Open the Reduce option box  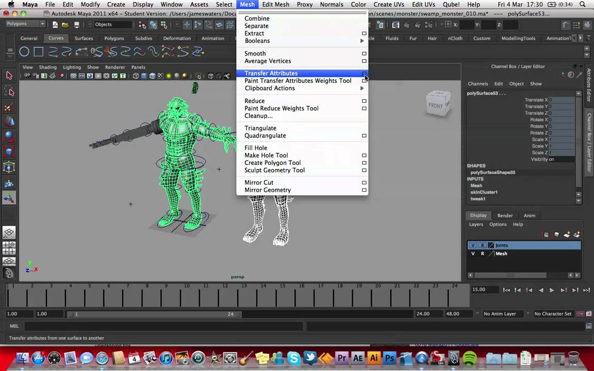click(x=364, y=101)
